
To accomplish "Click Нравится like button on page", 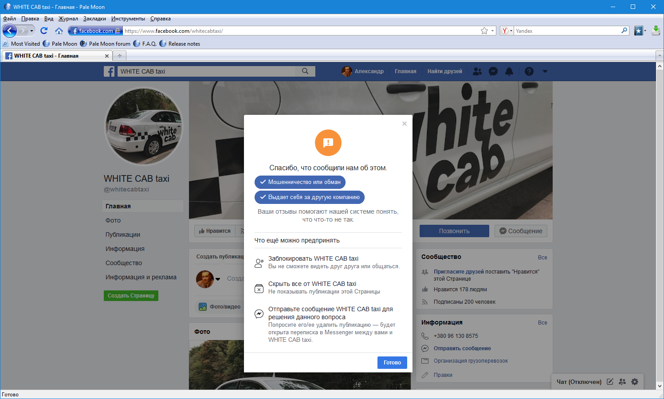I will pyautogui.click(x=215, y=231).
